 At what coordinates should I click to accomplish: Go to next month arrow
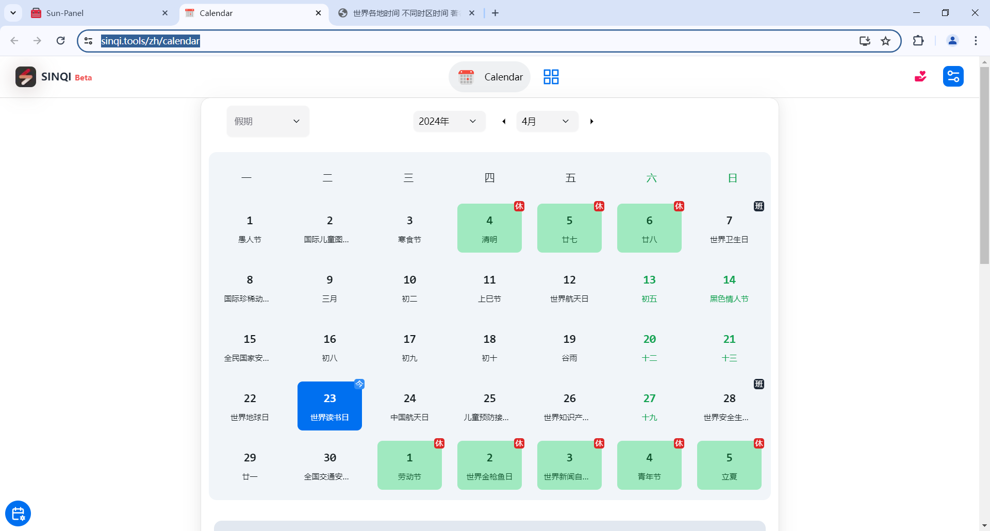click(591, 122)
